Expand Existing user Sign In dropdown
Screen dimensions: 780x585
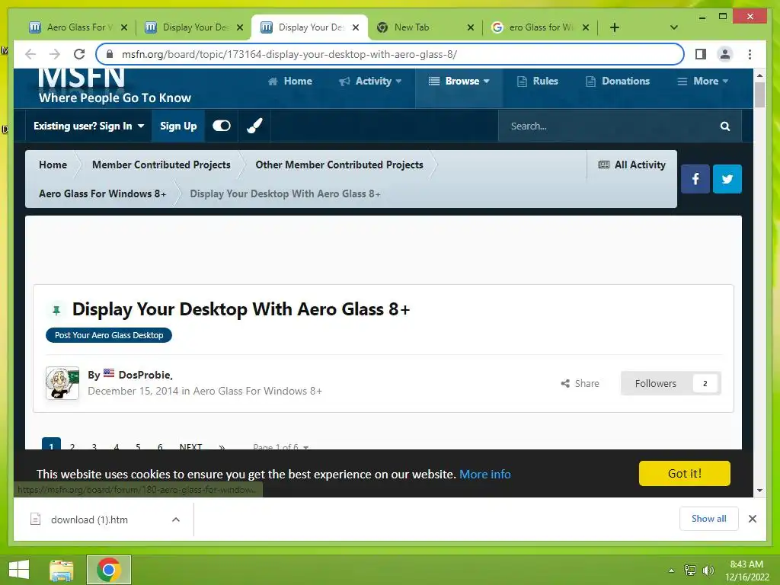[88, 126]
